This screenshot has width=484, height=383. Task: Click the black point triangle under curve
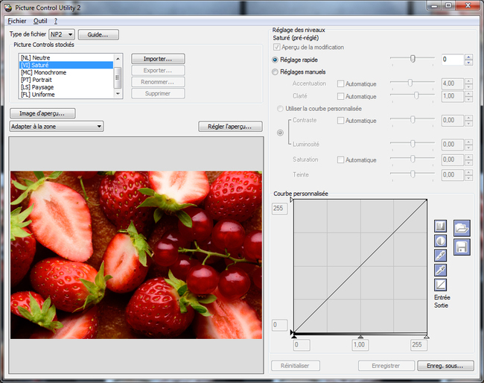pyautogui.click(x=294, y=336)
